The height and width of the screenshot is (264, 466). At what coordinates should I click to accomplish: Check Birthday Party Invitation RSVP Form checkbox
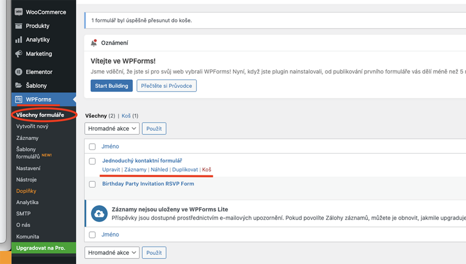coord(92,184)
